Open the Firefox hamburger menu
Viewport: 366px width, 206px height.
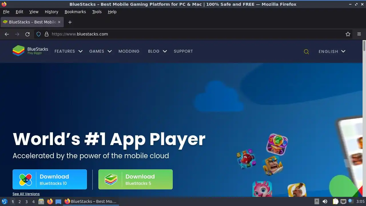click(x=359, y=34)
